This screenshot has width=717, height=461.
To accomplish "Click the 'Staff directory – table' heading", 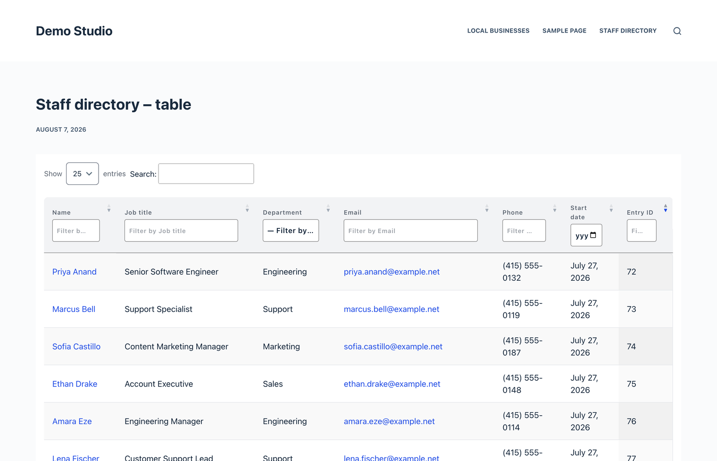I will (114, 104).
